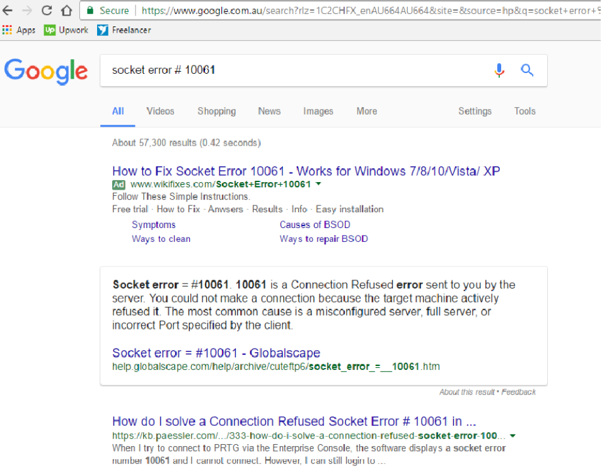Expand the wikifixes ad URL dropdown arrow
602x470 pixels.
(x=318, y=184)
